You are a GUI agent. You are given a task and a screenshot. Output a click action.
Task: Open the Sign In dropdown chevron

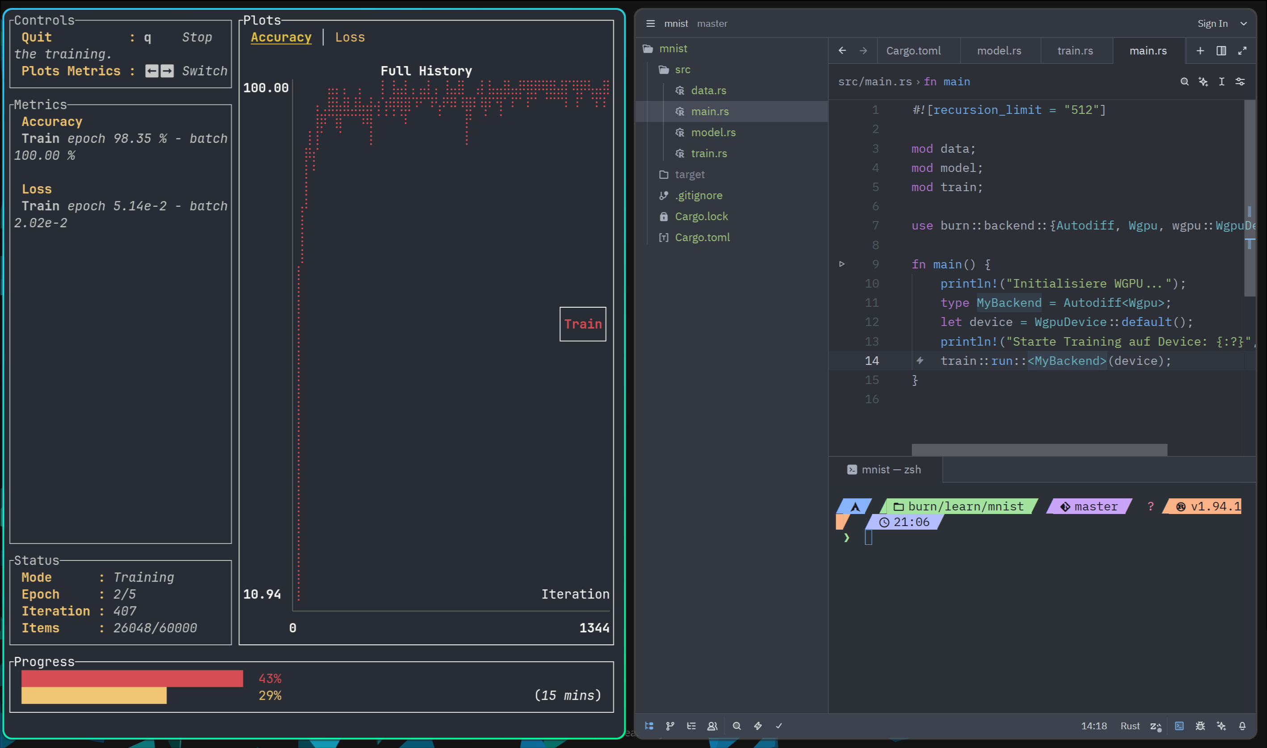(1244, 24)
